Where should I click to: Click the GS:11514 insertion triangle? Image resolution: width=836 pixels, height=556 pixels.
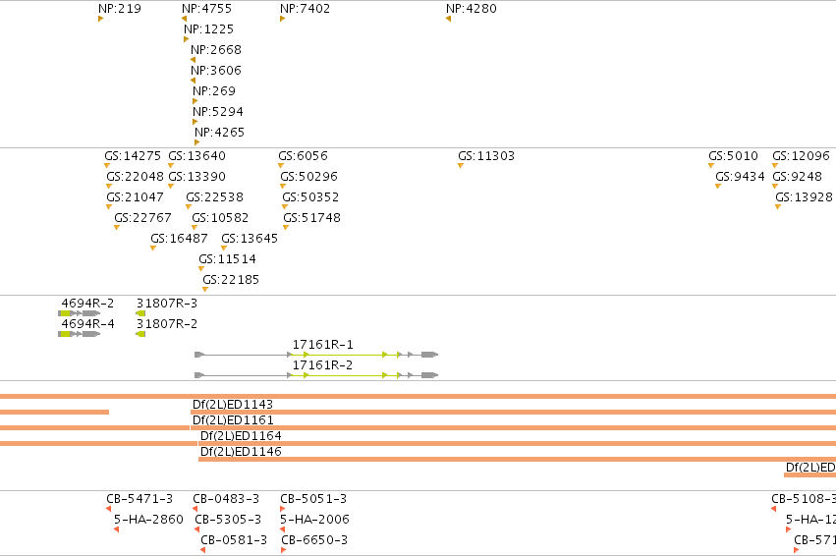point(201,269)
